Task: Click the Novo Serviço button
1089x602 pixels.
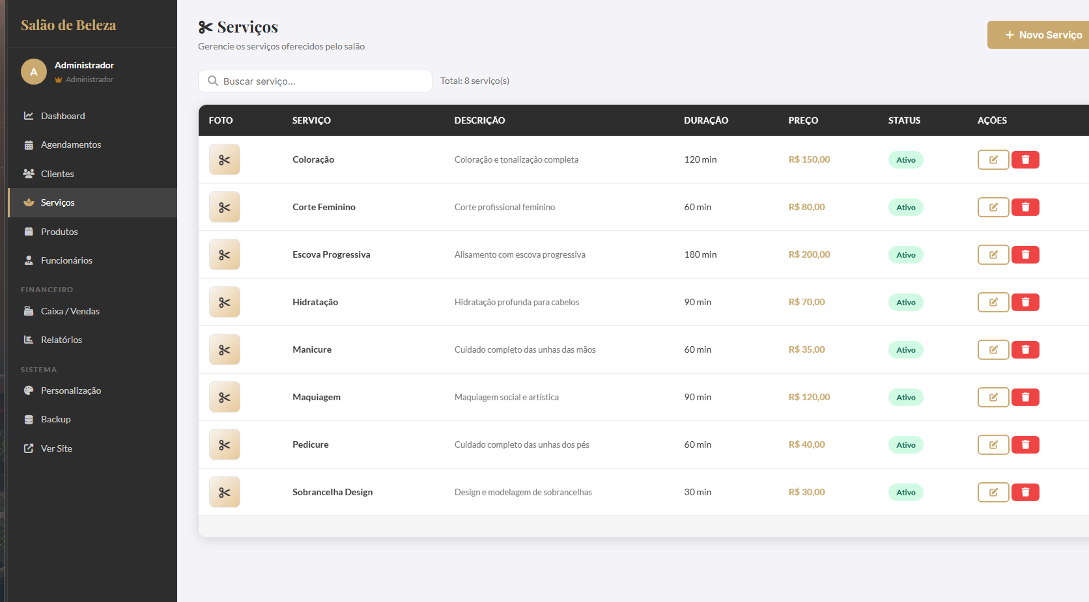Action: (x=1039, y=34)
